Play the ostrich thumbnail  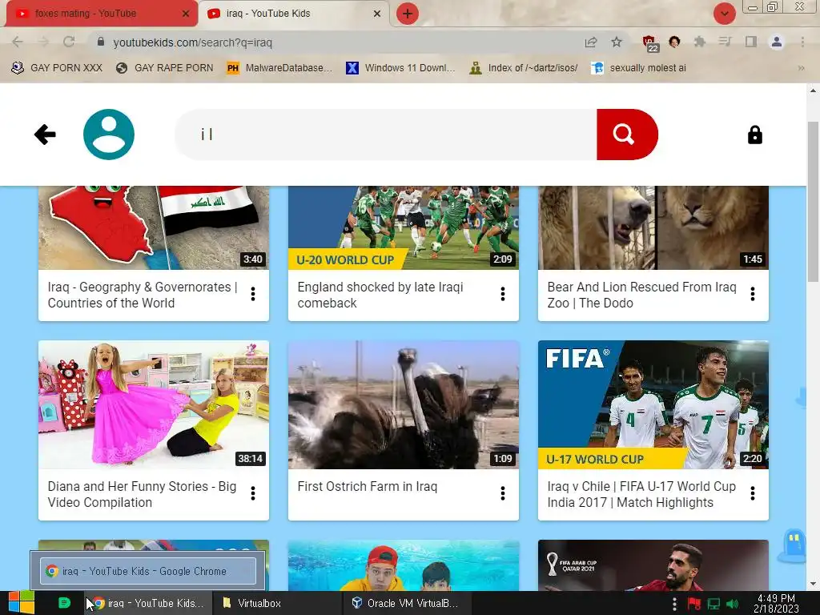[x=404, y=404]
